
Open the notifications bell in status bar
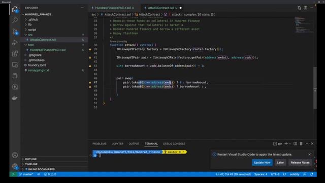[x=312, y=174]
